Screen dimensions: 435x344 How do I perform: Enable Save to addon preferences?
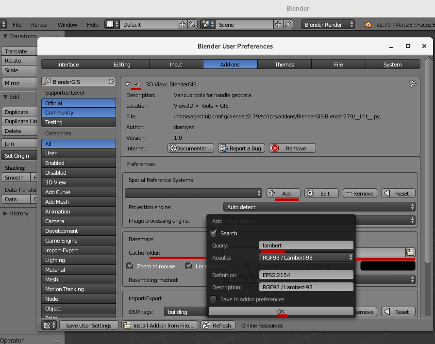[x=213, y=299]
